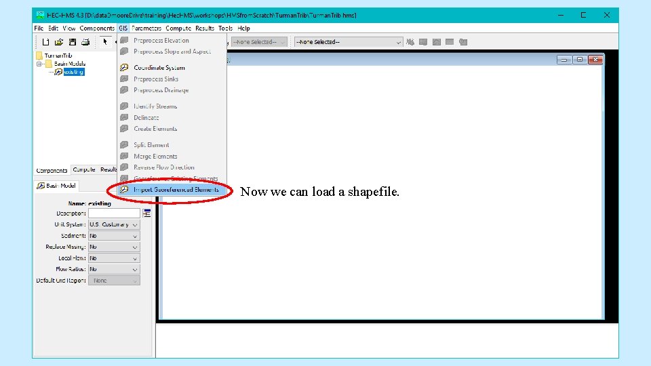Choose Split Element menu entry

[x=172, y=145]
